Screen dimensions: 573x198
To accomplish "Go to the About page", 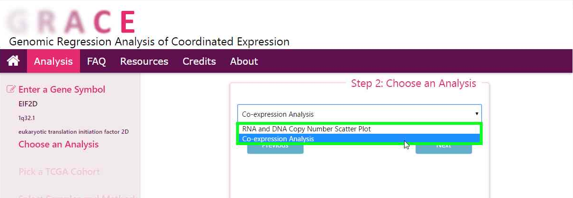I will (x=244, y=61).
